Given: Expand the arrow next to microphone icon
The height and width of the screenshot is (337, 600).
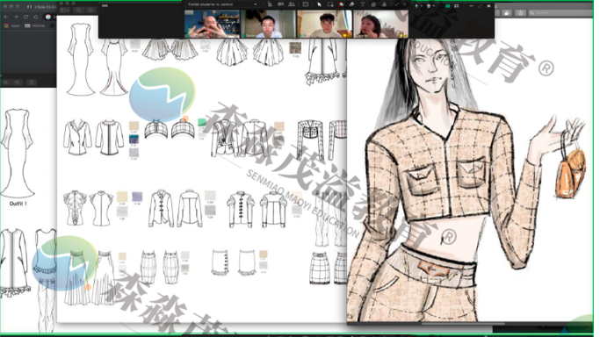Looking at the screenshot, I should click(422, 6).
